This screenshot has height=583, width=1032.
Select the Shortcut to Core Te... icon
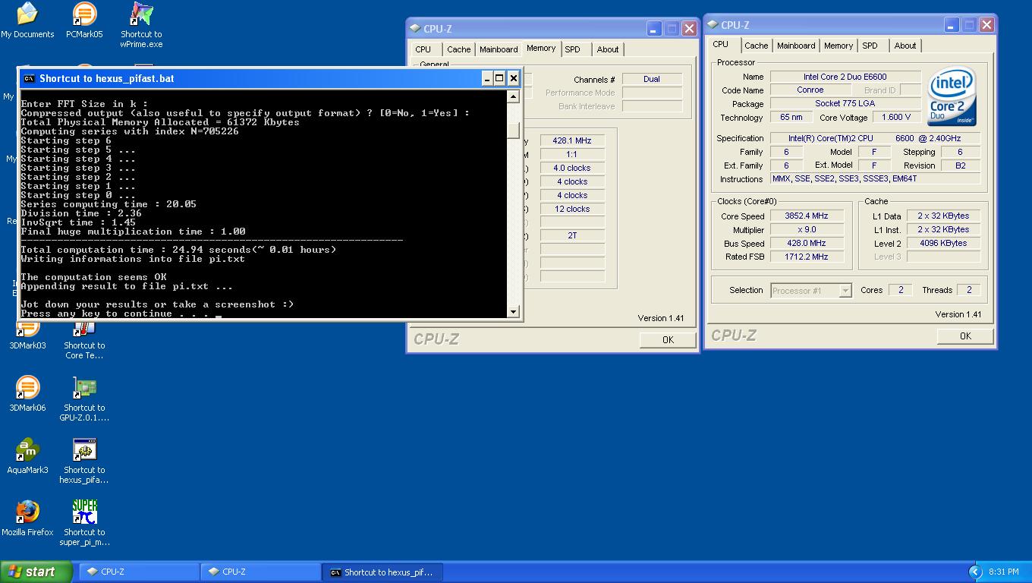pos(84,339)
